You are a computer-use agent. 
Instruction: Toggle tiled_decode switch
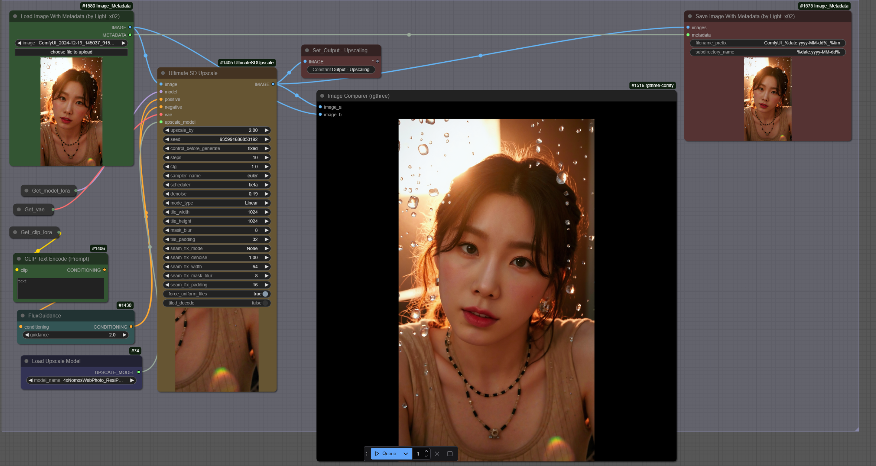tap(265, 303)
